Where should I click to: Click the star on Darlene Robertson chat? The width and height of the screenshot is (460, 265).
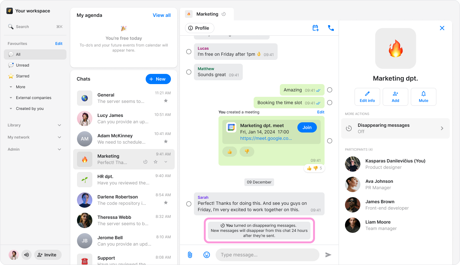166,203
